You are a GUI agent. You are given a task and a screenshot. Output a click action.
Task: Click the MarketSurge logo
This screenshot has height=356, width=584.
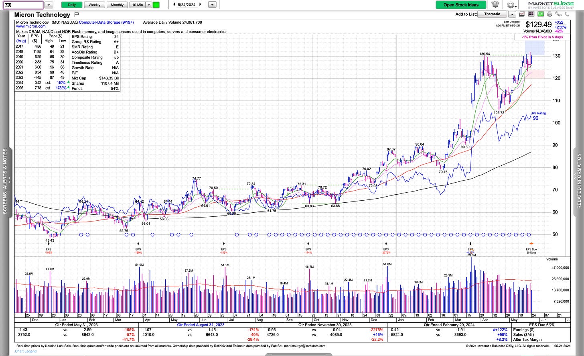[551, 4]
